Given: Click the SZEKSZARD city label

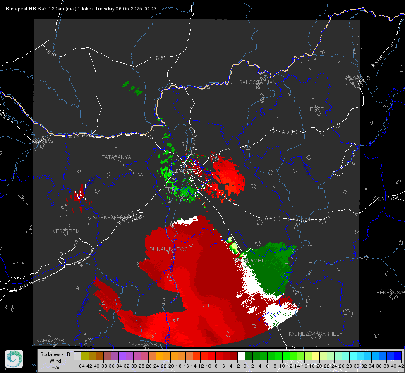Looking at the screenshot, I should [146, 344].
